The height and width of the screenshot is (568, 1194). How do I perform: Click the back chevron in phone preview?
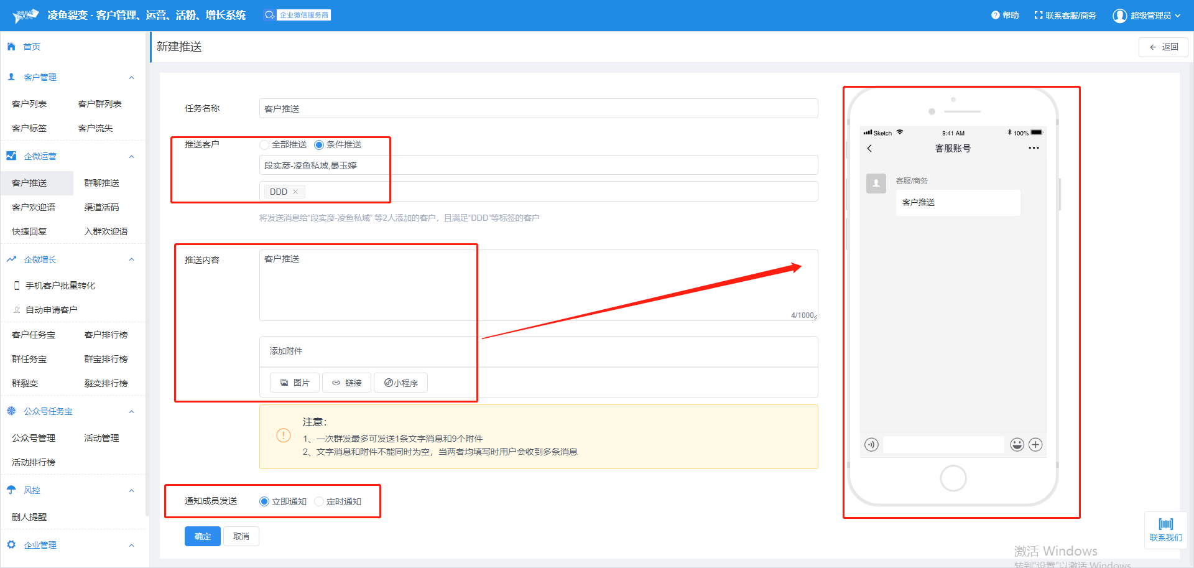[x=869, y=148]
